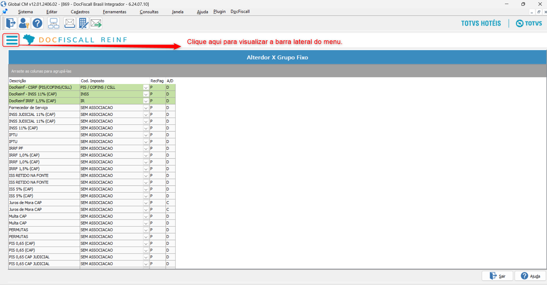Open the Editar menu
Viewport: 547px width, 285px height.
coord(52,12)
